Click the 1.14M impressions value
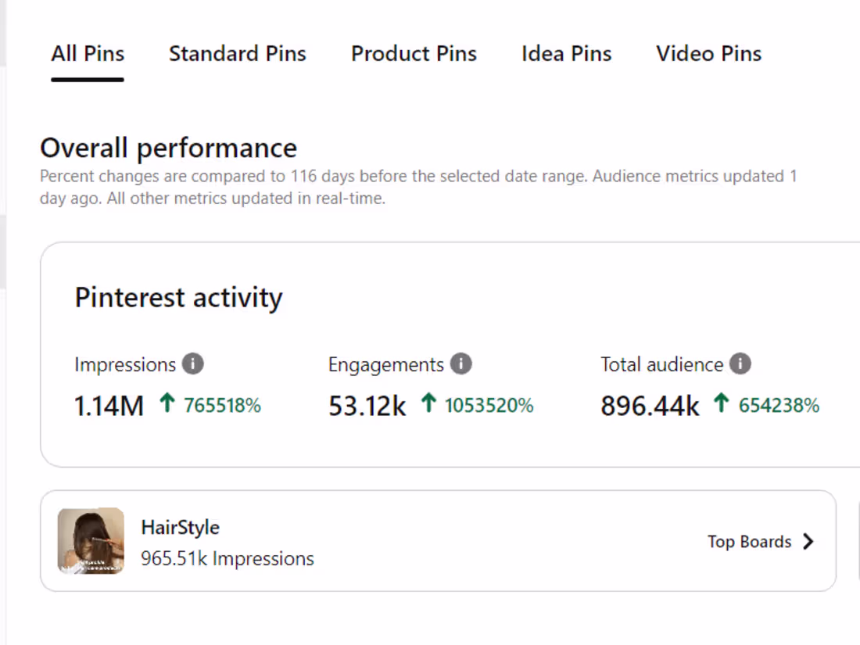 pos(109,407)
